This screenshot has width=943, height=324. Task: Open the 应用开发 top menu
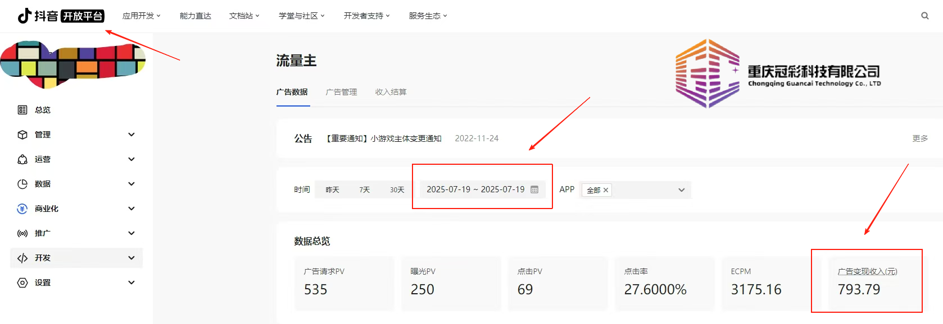pyautogui.click(x=142, y=16)
